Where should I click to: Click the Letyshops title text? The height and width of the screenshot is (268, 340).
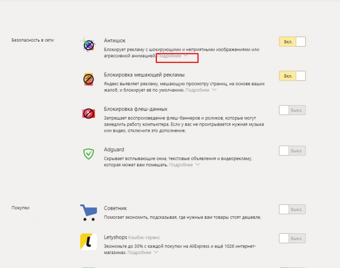115,237
